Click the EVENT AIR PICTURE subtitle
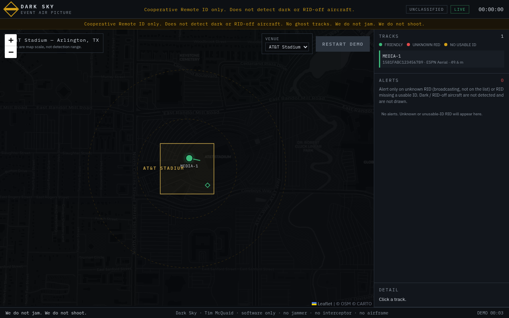Image resolution: width=509 pixels, height=318 pixels. [x=46, y=13]
